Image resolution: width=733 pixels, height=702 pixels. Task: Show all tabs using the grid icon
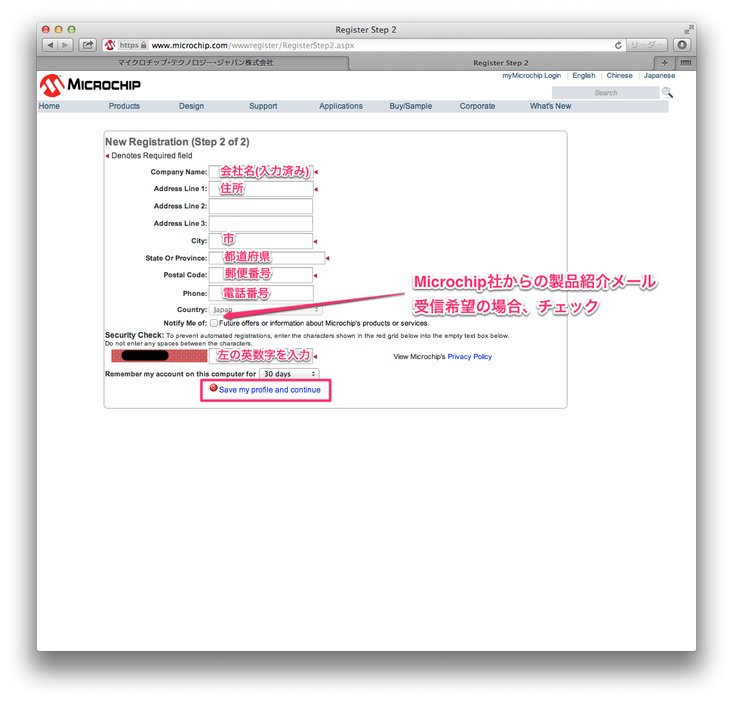pos(685,63)
